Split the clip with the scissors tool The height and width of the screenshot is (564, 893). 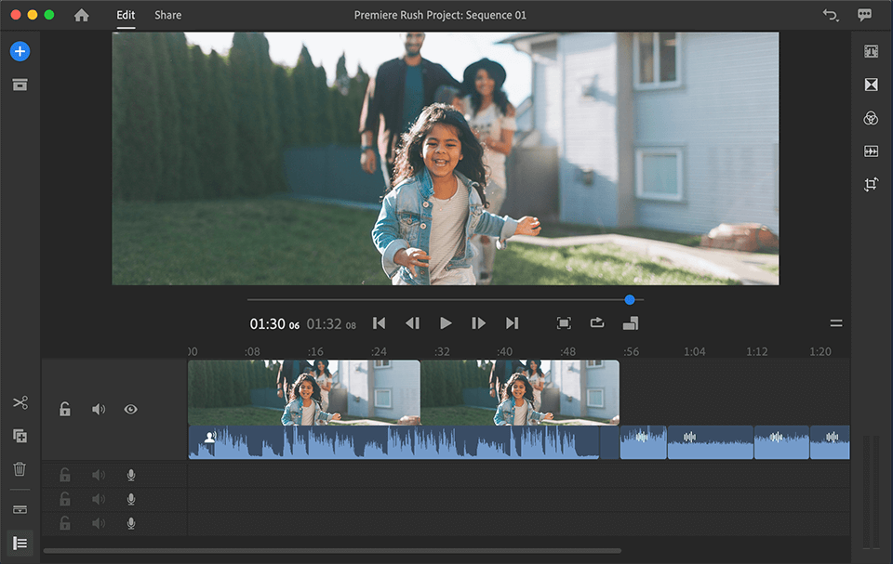point(20,402)
